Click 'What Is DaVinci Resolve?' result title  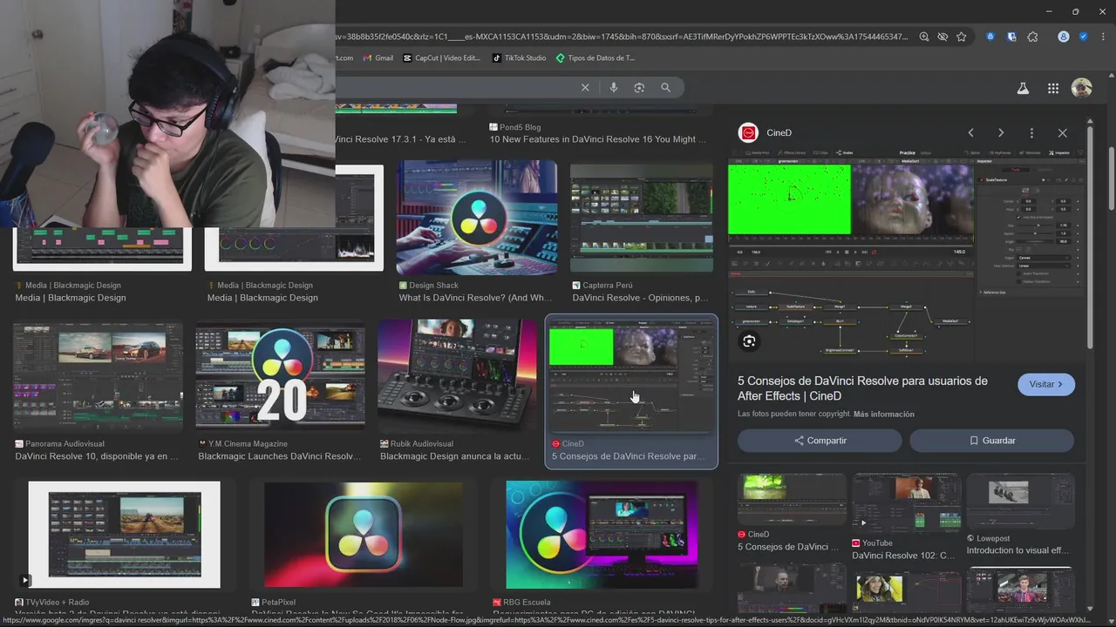[x=475, y=298]
